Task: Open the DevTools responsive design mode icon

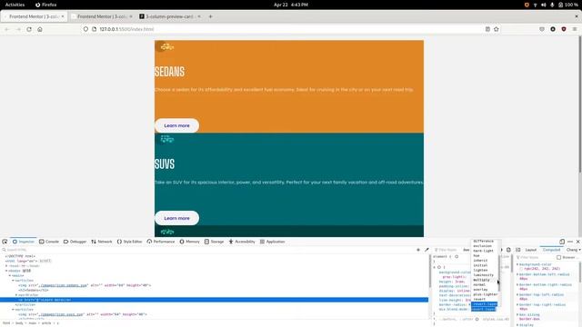Action: point(562,242)
